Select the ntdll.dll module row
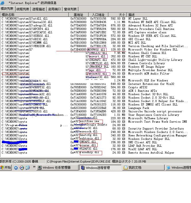191x203 pixels. click(x=96, y=19)
